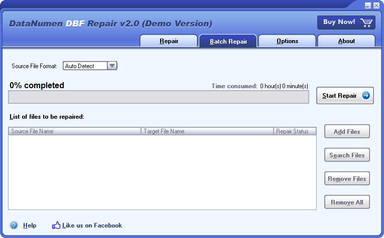Screen dimensions: 384x238
Task: Open the Options tab
Action: [x=287, y=41]
